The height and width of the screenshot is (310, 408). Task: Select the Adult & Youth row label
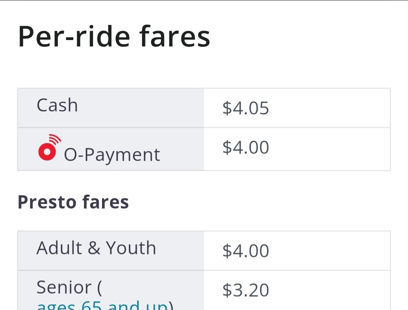[96, 248]
